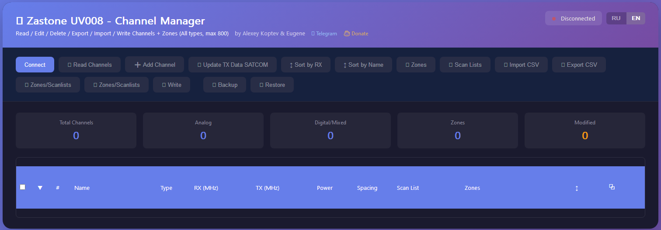
Task: Switch language to EN
Action: click(x=636, y=18)
